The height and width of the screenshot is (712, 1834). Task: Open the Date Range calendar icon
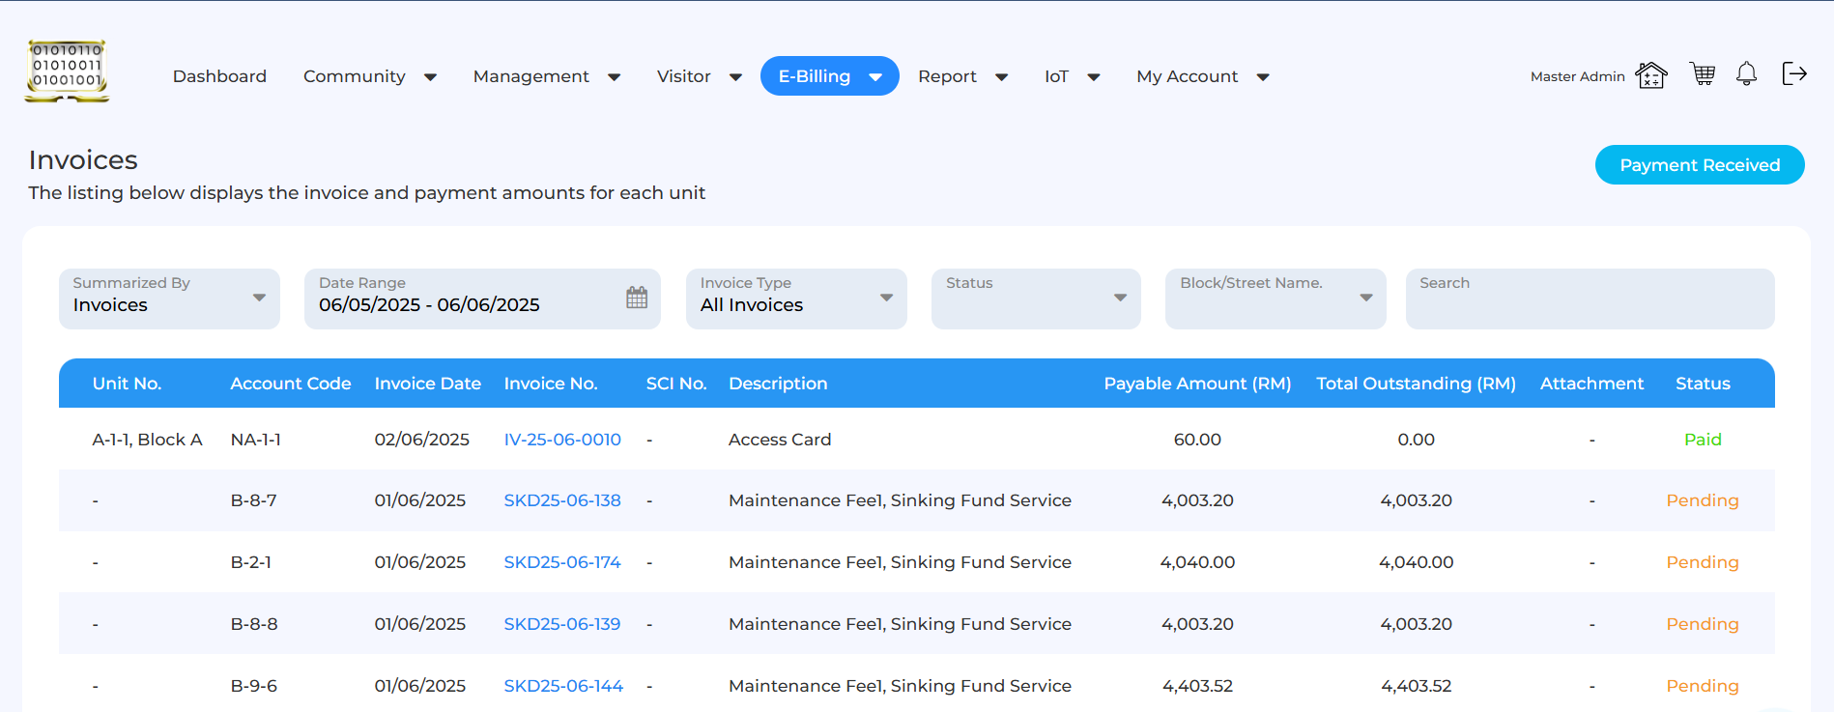pyautogui.click(x=637, y=298)
